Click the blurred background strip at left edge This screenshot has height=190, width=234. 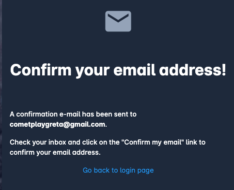click(1, 95)
